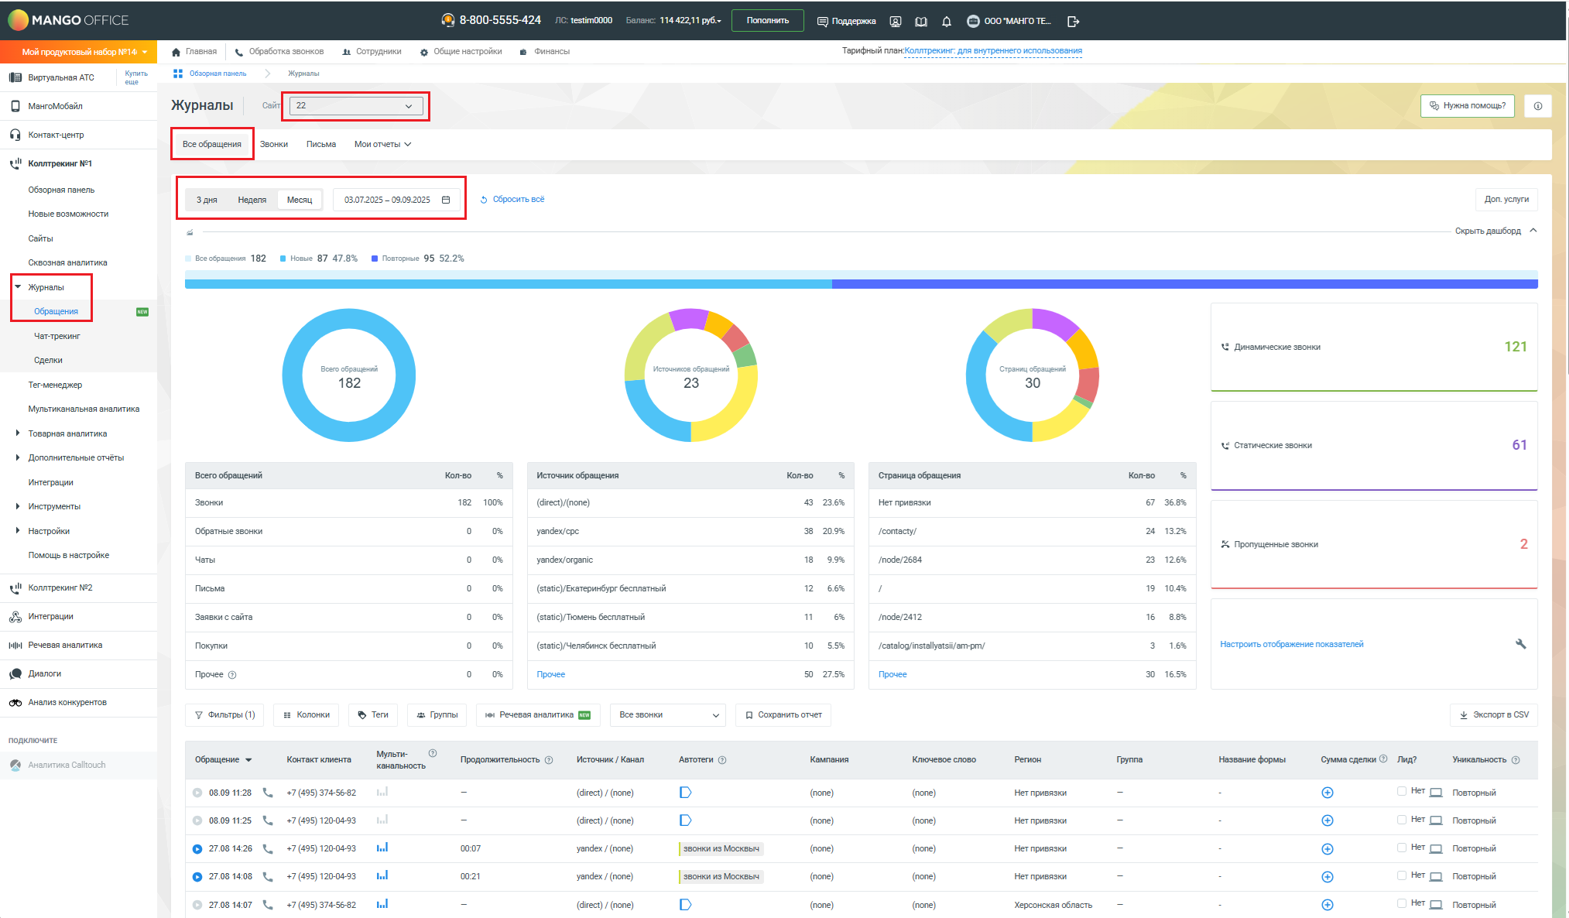Open the Все звонки dropdown
The width and height of the screenshot is (1569, 918).
(x=668, y=715)
